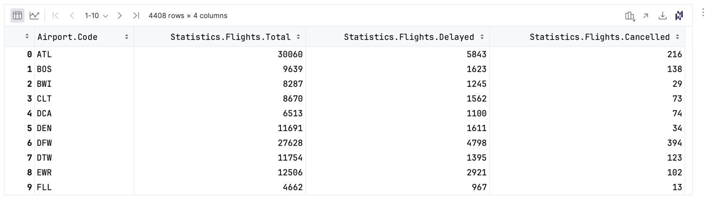Sort by Statistics.Flights.Delayed column arrows
The height and width of the screenshot is (205, 711).
click(x=482, y=37)
